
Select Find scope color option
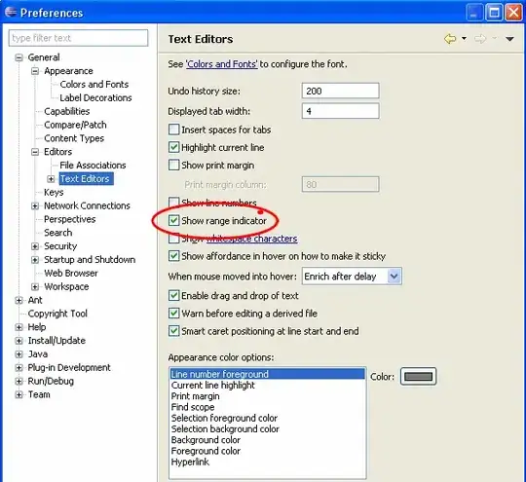(267, 407)
